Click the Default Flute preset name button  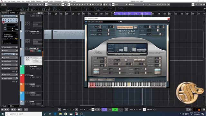tap(125, 27)
